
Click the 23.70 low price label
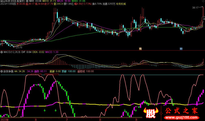[x=19, y=47]
